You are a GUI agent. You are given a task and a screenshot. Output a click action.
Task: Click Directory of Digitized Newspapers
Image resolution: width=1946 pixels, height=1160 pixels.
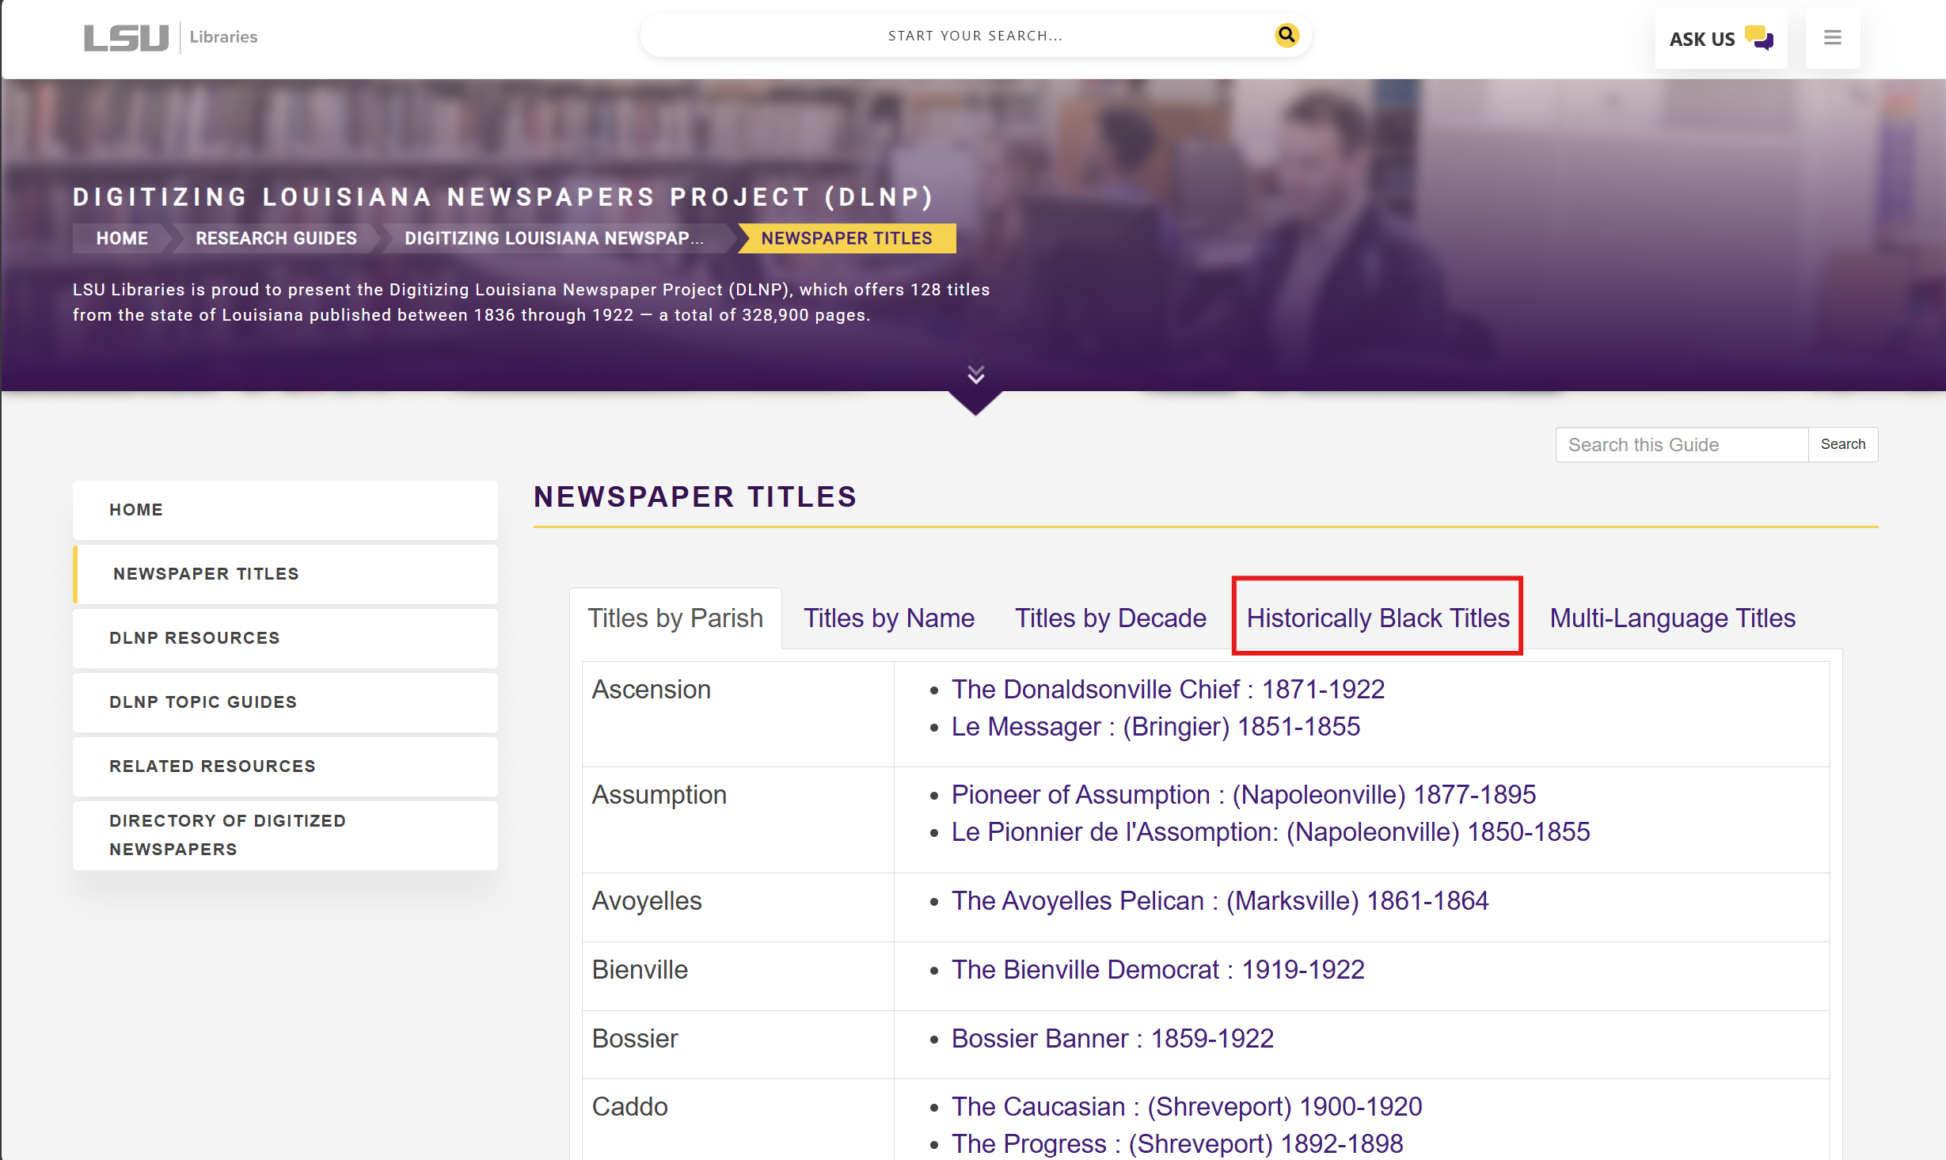pos(227,835)
